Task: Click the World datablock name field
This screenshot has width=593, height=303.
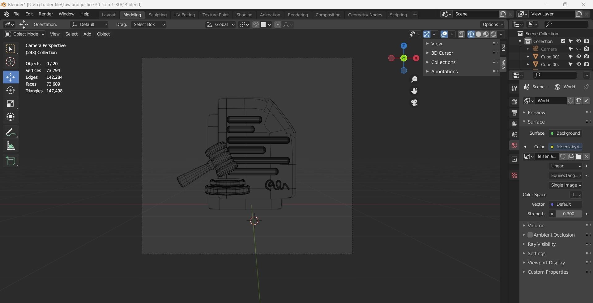Action: 551,101
